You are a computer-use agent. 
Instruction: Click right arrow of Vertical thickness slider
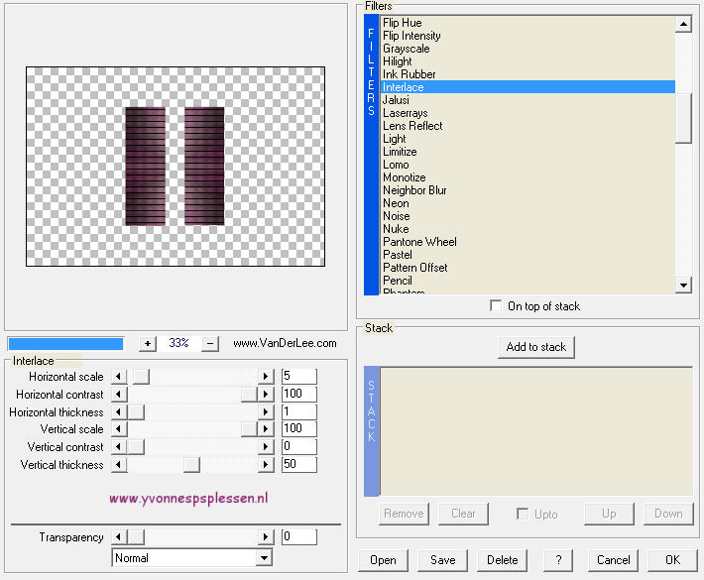click(266, 464)
